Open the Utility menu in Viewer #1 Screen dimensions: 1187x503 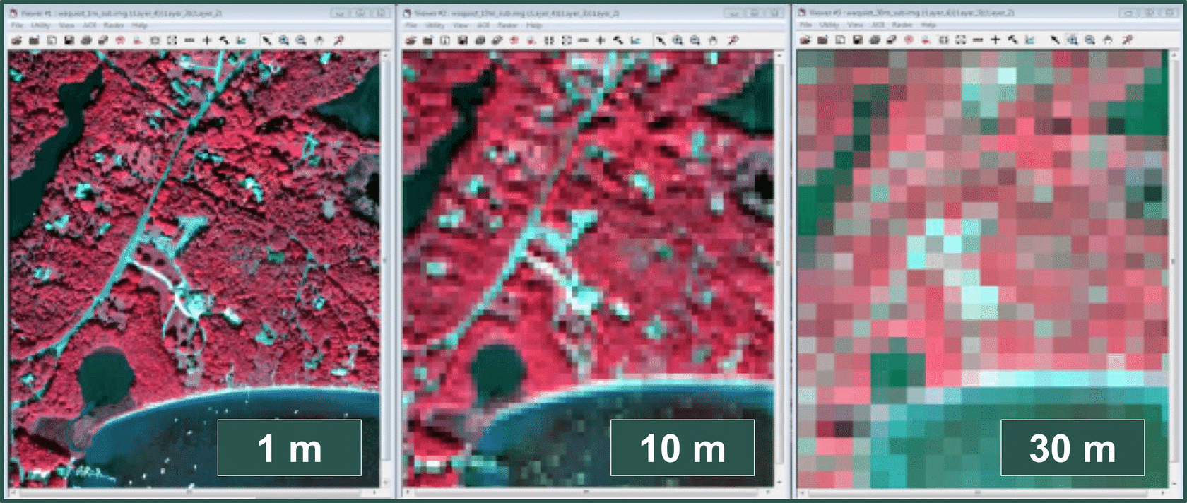(41, 25)
